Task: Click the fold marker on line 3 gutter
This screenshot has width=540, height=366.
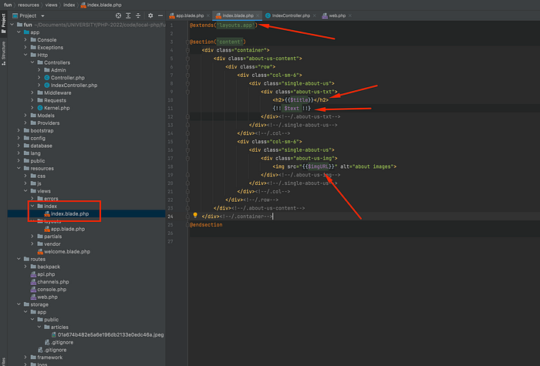Action: [187, 42]
